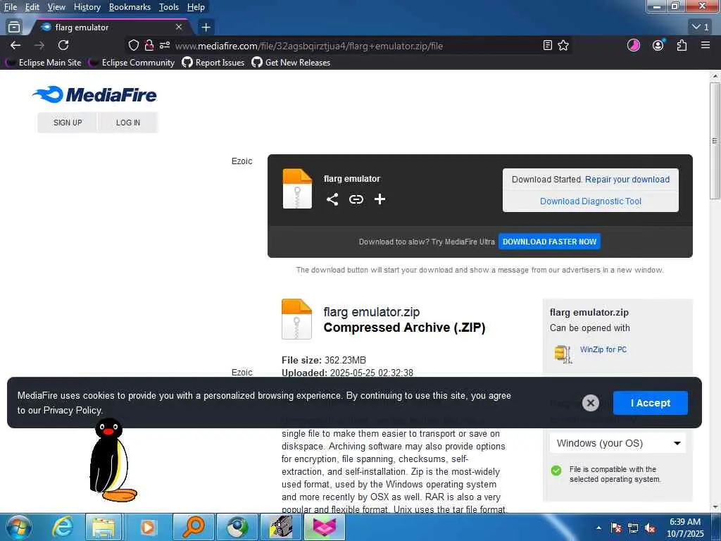Open the browser hamburger menu
Screen dimensions: 721x541
tap(706, 45)
